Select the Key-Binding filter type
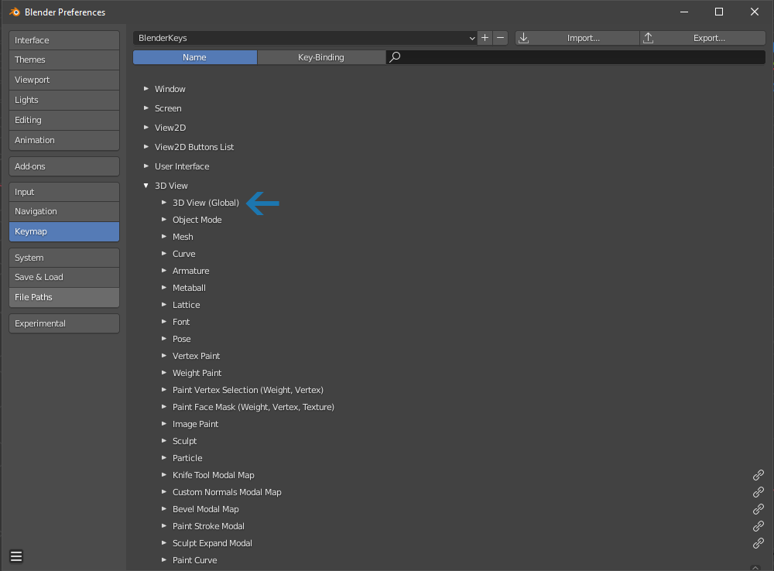 (x=321, y=57)
